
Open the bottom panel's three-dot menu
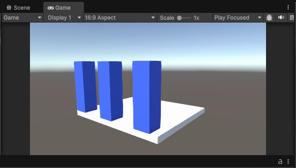[x=288, y=162]
